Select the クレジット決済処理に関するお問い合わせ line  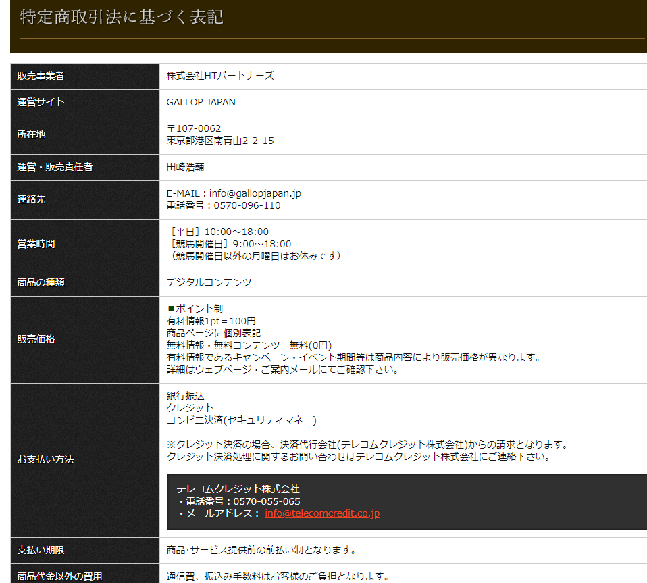point(359,457)
